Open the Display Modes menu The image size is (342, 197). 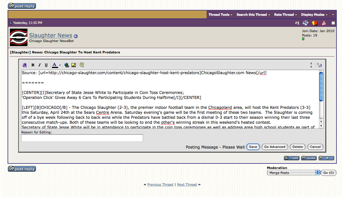click(x=315, y=15)
